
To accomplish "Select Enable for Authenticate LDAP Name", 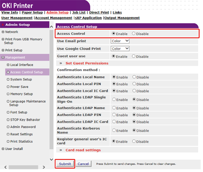I will [114, 108].
